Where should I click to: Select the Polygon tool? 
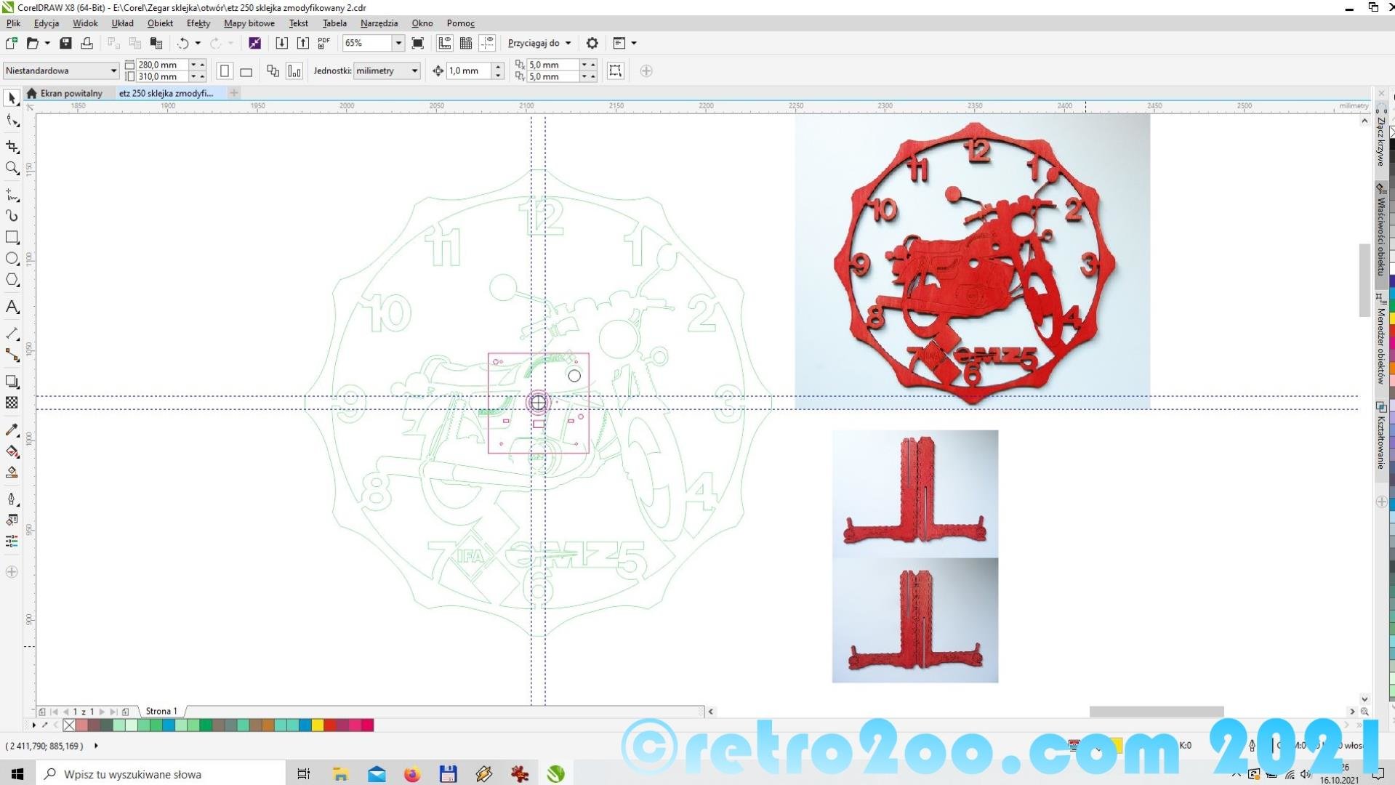point(12,280)
